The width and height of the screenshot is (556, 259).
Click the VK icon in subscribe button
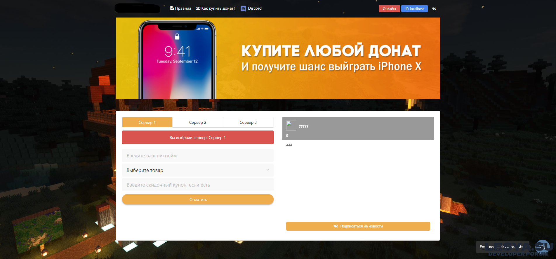336,226
